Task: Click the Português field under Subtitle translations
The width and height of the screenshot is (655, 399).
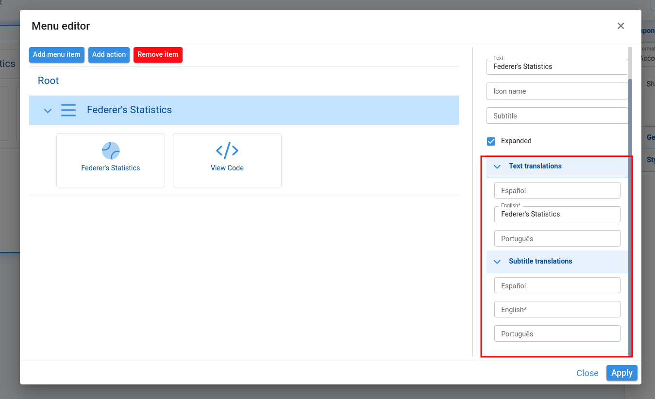Action: click(x=557, y=334)
